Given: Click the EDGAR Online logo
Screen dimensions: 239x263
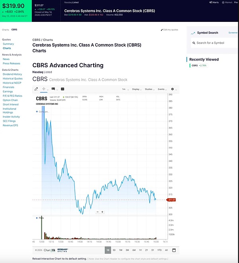Looking at the screenshot, I should tap(63, 250).
